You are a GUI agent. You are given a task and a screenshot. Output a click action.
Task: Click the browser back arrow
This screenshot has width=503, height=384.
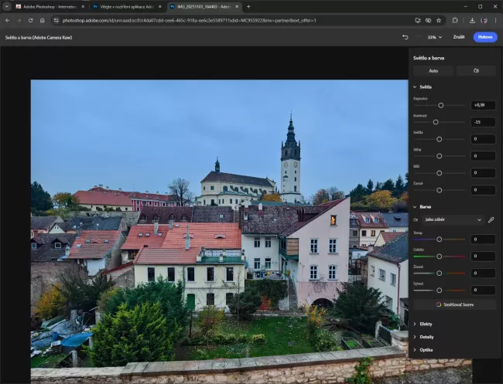tap(8, 21)
